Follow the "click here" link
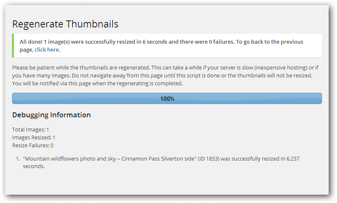This screenshot has width=337, height=203. tap(47, 50)
